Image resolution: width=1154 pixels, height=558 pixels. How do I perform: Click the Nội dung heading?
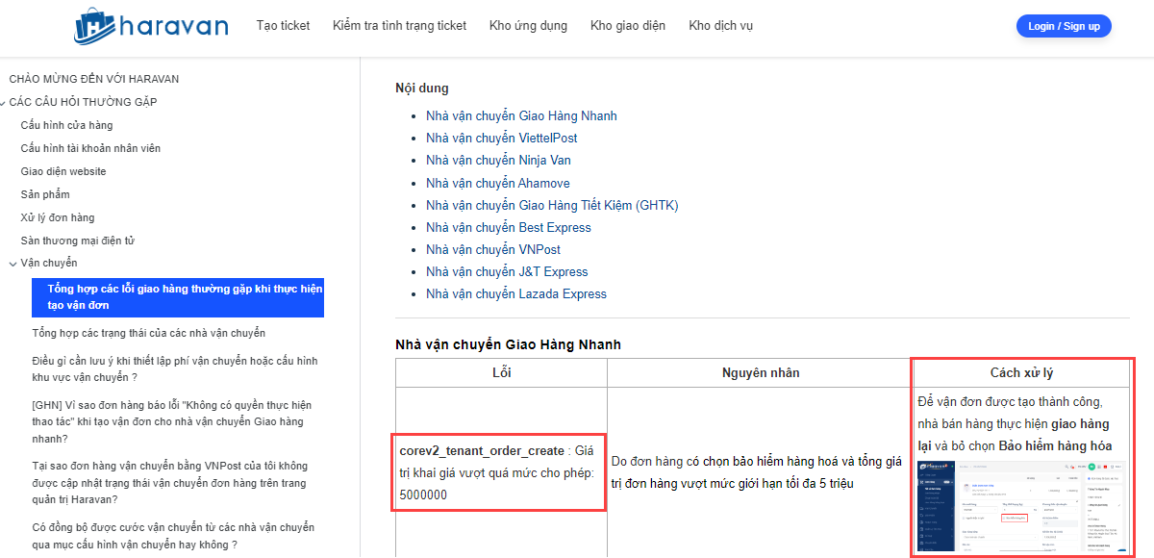(x=422, y=89)
